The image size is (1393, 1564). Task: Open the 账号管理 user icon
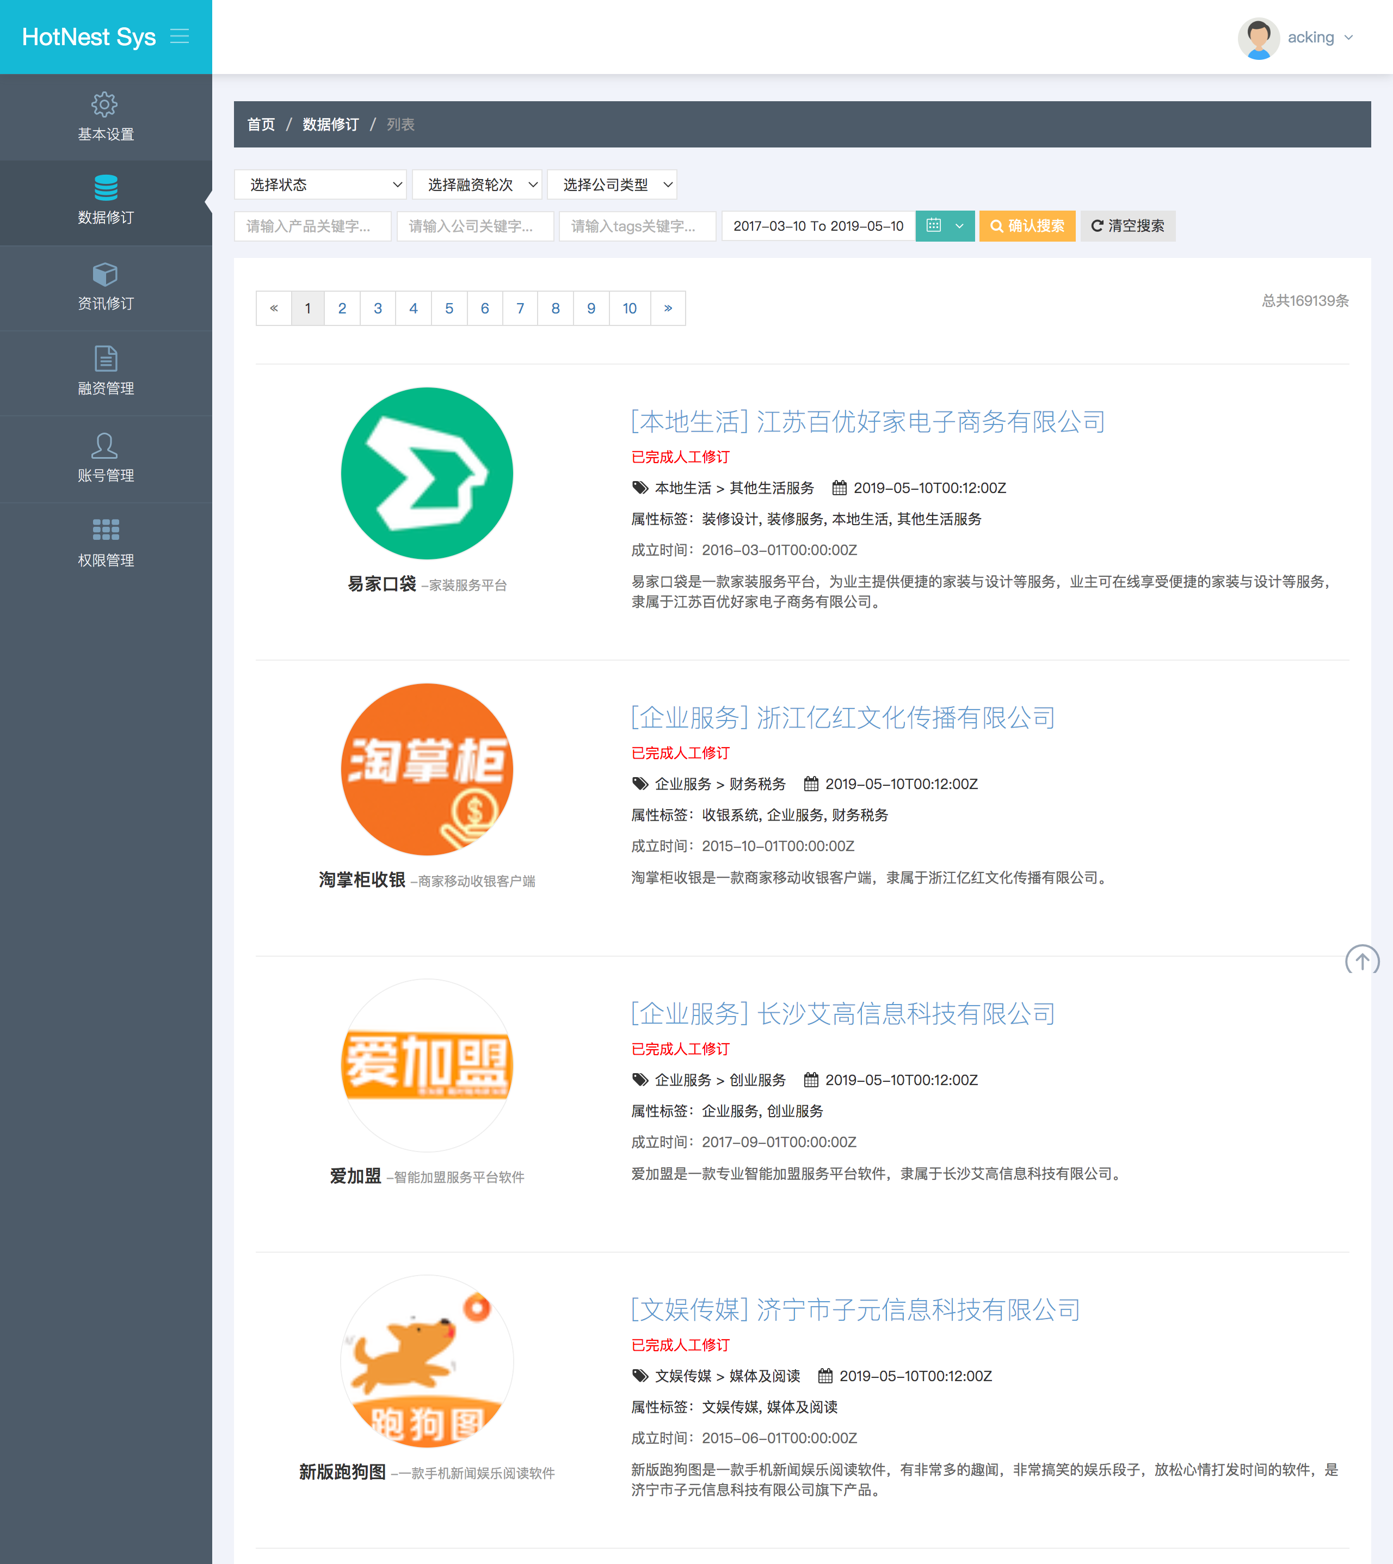point(105,446)
